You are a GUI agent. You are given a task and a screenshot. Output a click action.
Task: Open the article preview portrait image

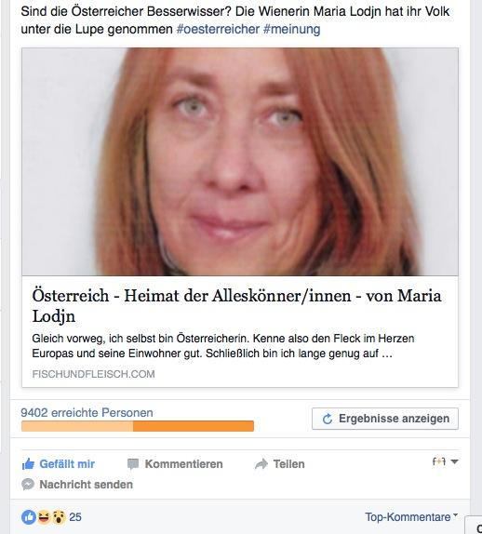(240, 162)
